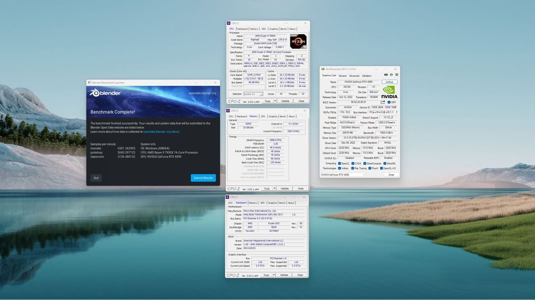Open the Bench tab in top CPU-Z window
This screenshot has height=300, width=535.
pyautogui.click(x=283, y=29)
